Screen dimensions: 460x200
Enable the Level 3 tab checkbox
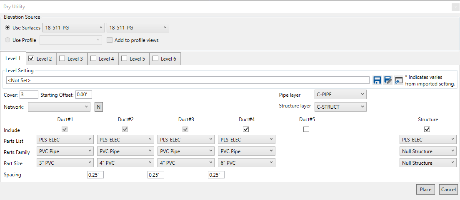[62, 59]
